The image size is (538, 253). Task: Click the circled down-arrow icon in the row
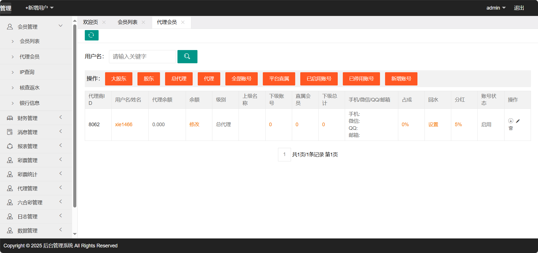click(510, 121)
